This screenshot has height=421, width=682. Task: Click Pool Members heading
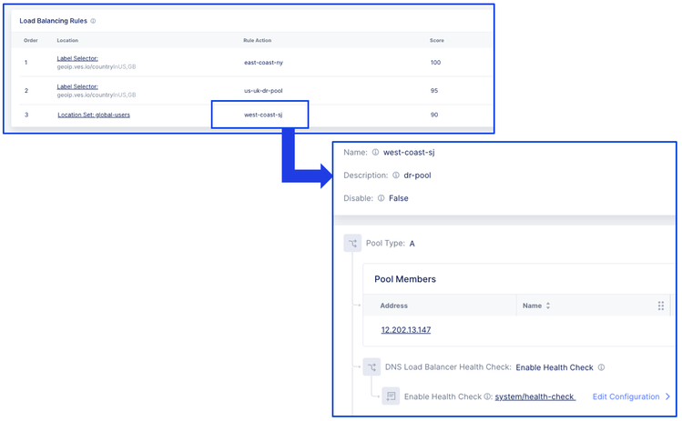tap(405, 279)
